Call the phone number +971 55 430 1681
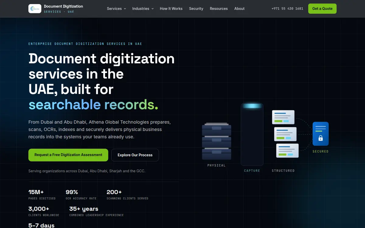This screenshot has width=365, height=228. (287, 9)
